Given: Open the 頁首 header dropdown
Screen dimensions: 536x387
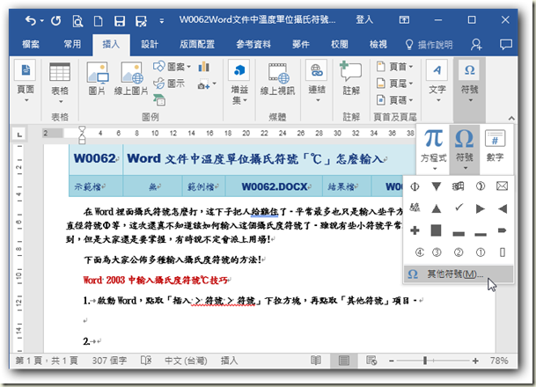Looking at the screenshot, I should (395, 66).
